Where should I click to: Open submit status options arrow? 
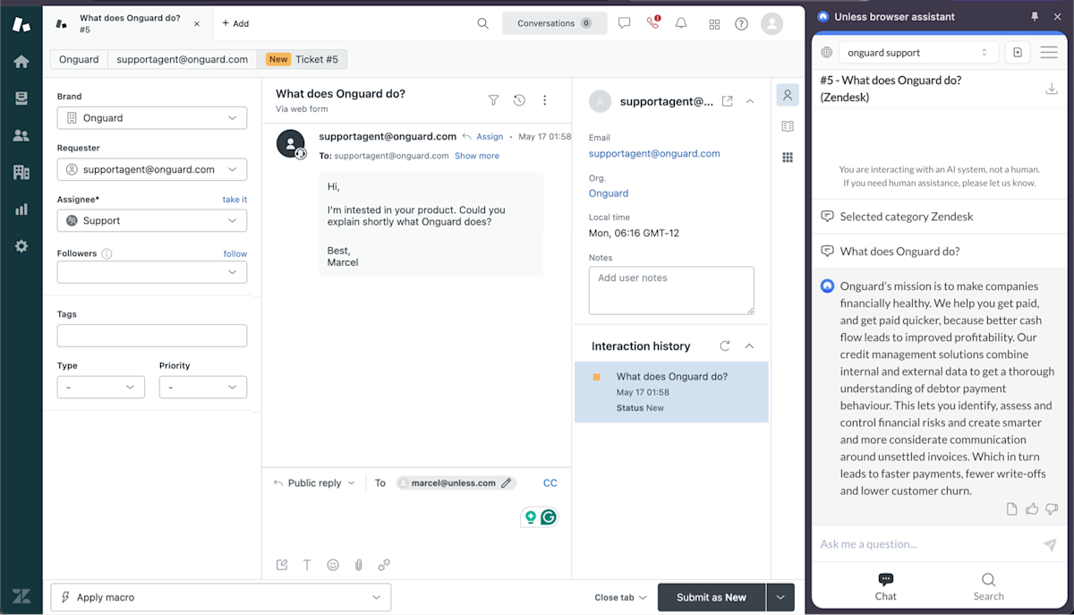click(780, 597)
